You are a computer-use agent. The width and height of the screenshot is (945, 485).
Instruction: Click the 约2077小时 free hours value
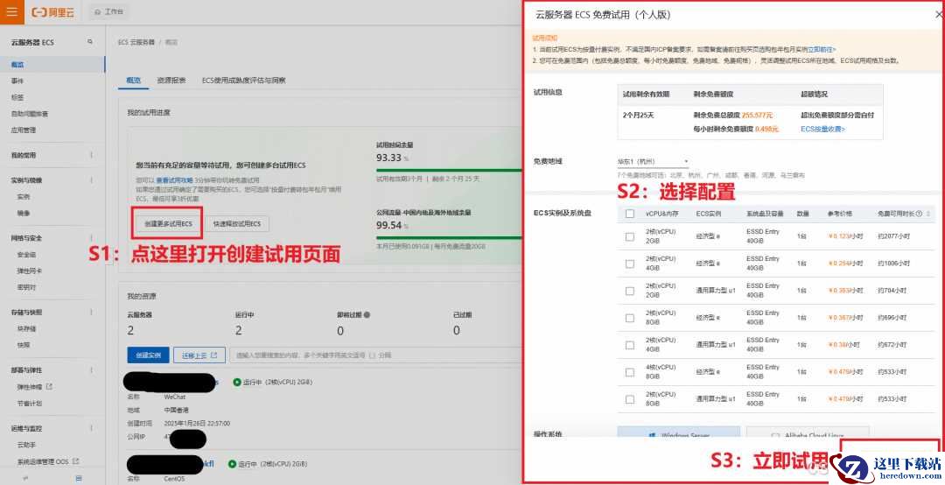click(x=893, y=236)
